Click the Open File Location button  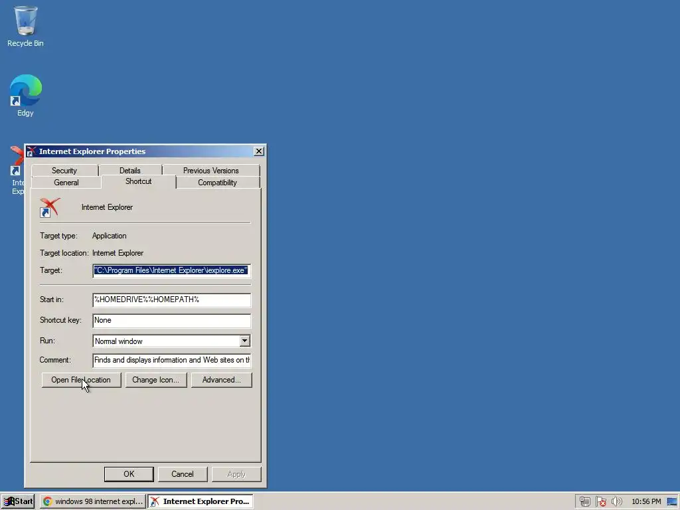[81, 380]
